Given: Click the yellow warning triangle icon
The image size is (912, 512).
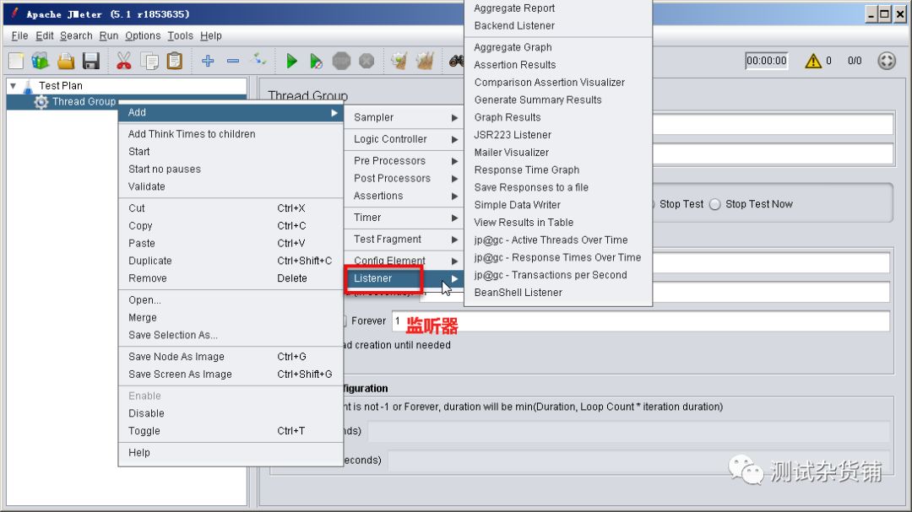Looking at the screenshot, I should 812,61.
